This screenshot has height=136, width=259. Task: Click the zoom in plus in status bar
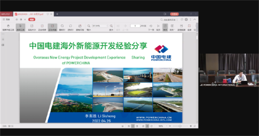coord(191,126)
